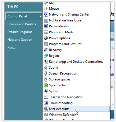This screenshot has height=122, width=116.
Task: Click the Personalization icon
Action: pos(46,26)
